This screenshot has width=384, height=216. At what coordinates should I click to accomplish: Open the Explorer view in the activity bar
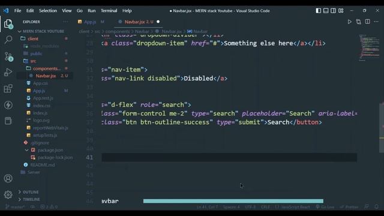pyautogui.click(x=8, y=24)
